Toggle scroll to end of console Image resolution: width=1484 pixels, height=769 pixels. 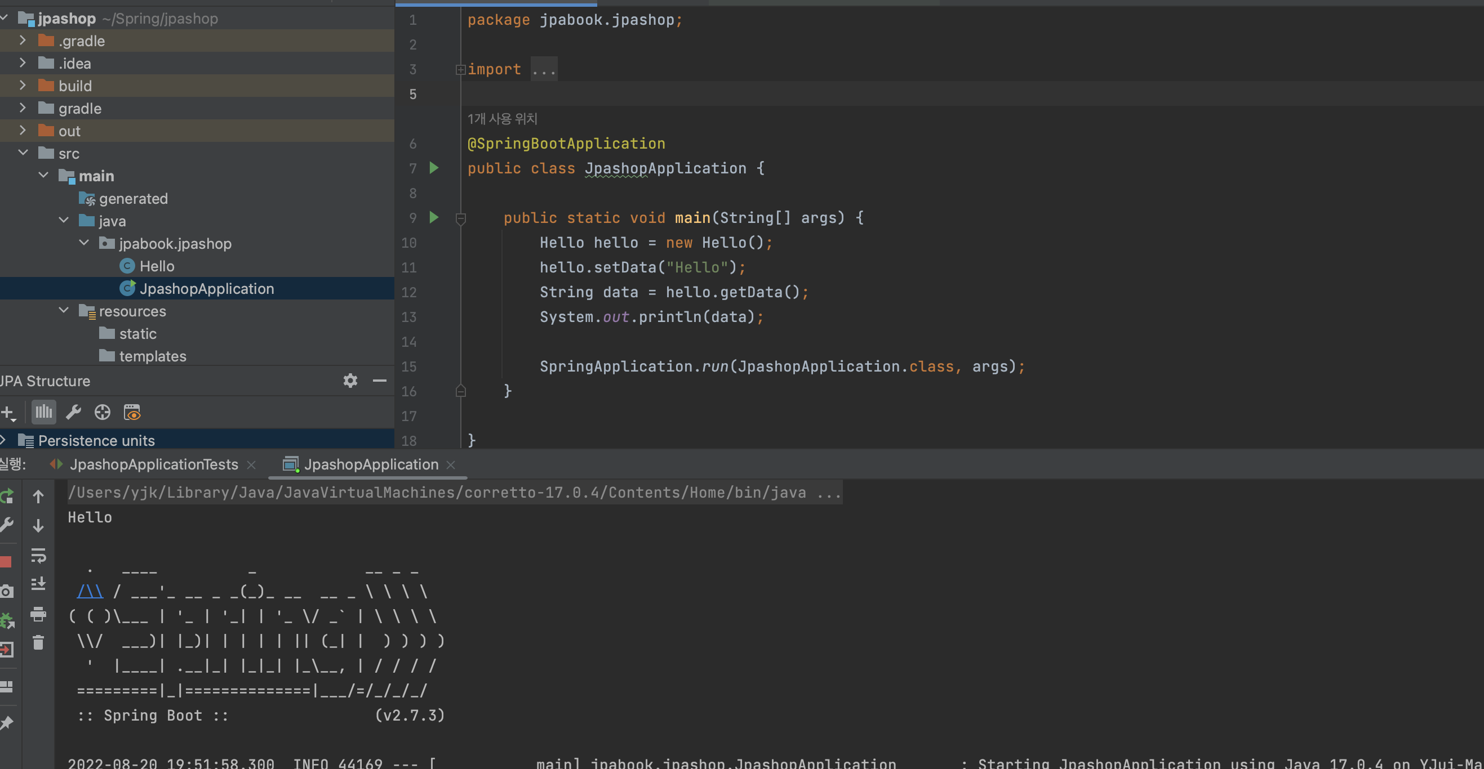tap(38, 584)
